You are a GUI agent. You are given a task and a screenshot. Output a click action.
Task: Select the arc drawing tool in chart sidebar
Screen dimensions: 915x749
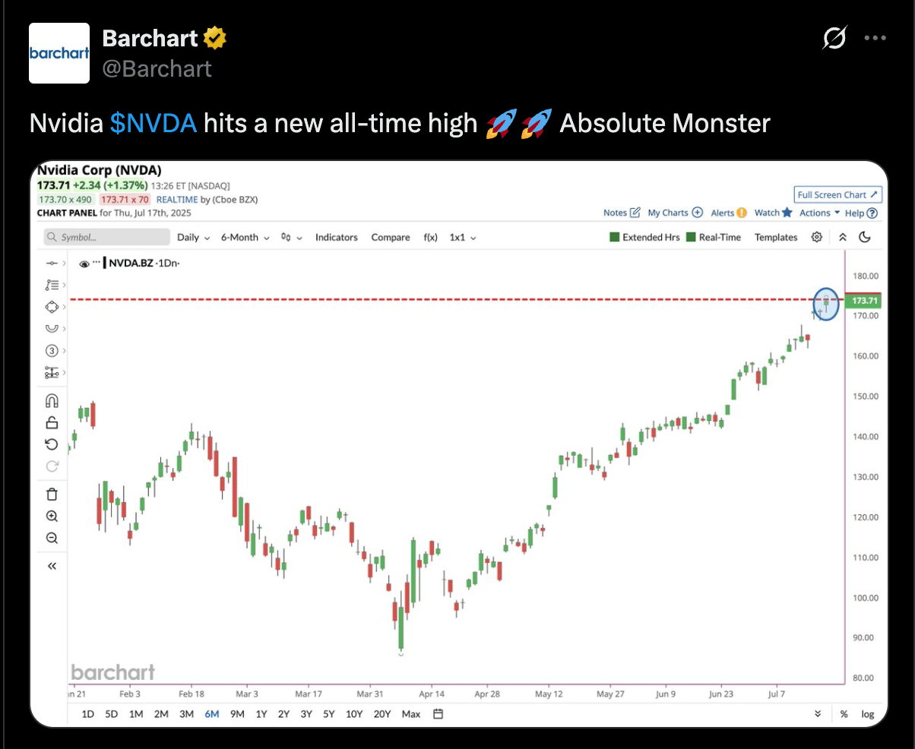[52, 328]
